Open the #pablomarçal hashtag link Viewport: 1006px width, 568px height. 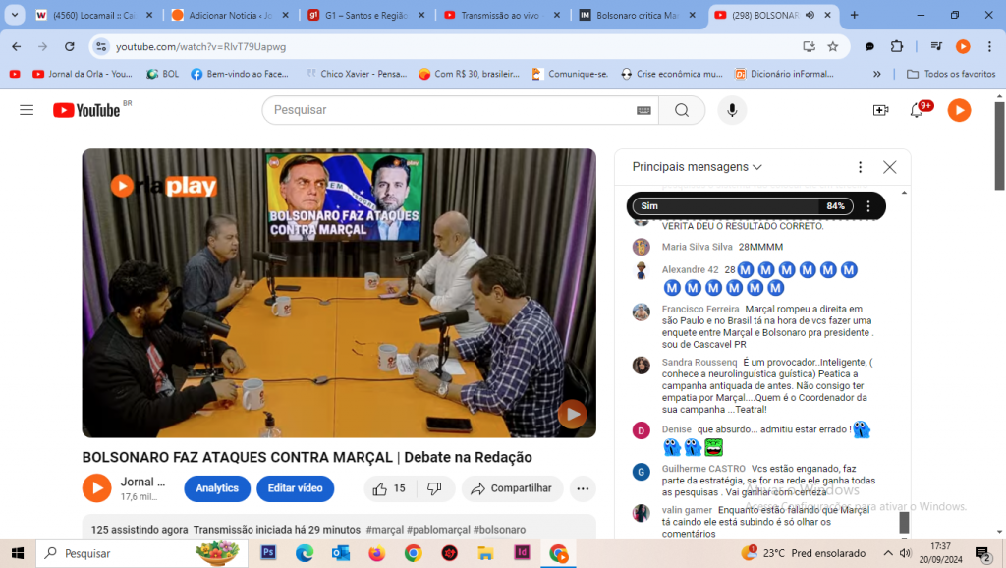[x=438, y=530]
